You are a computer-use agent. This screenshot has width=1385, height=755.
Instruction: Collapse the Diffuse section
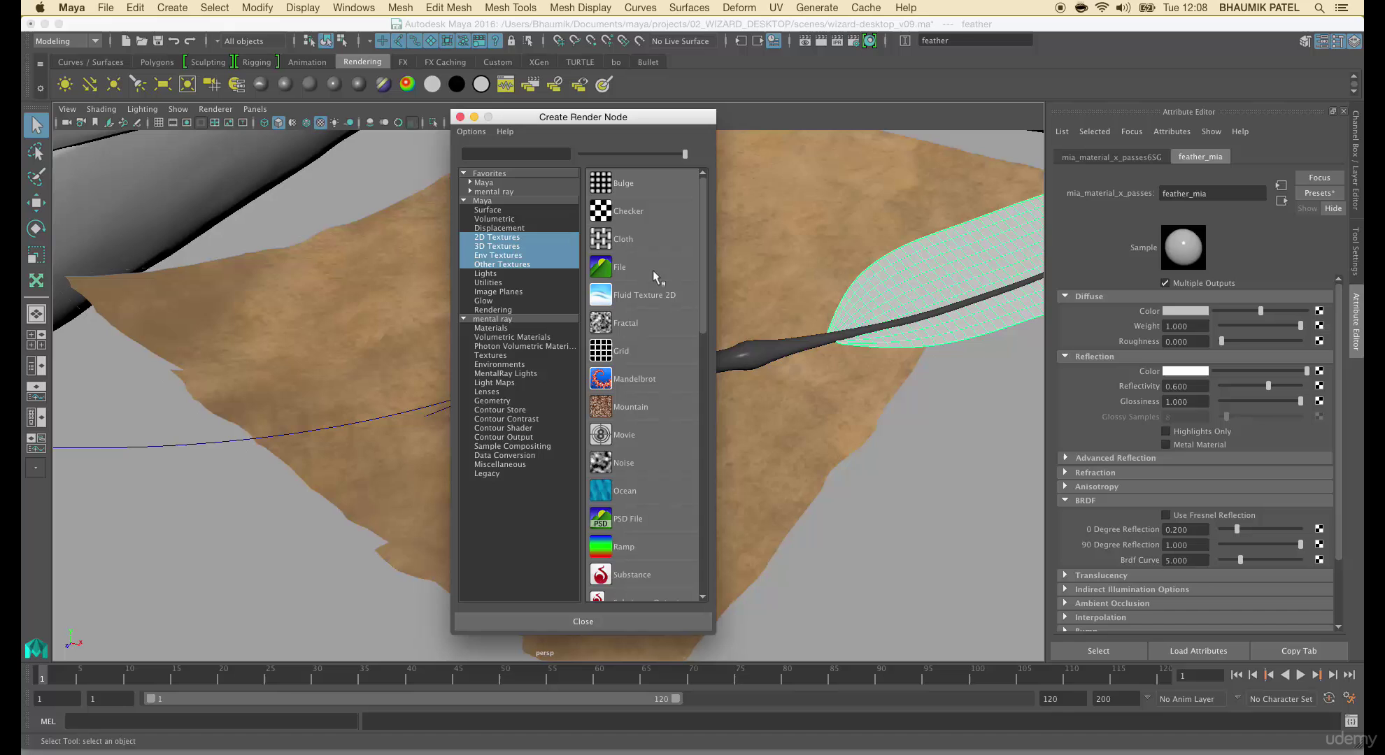coord(1065,296)
